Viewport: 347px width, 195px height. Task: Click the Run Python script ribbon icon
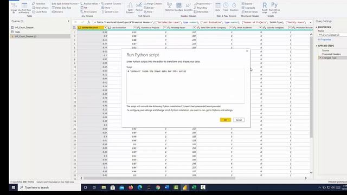pos(274,8)
